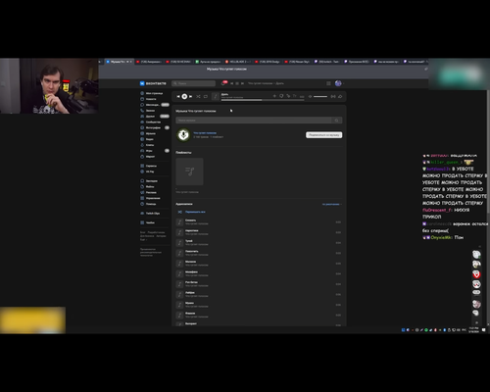Click the header mini-player next track button
Image resolution: width=490 pixels, height=392 pixels.
click(242, 83)
